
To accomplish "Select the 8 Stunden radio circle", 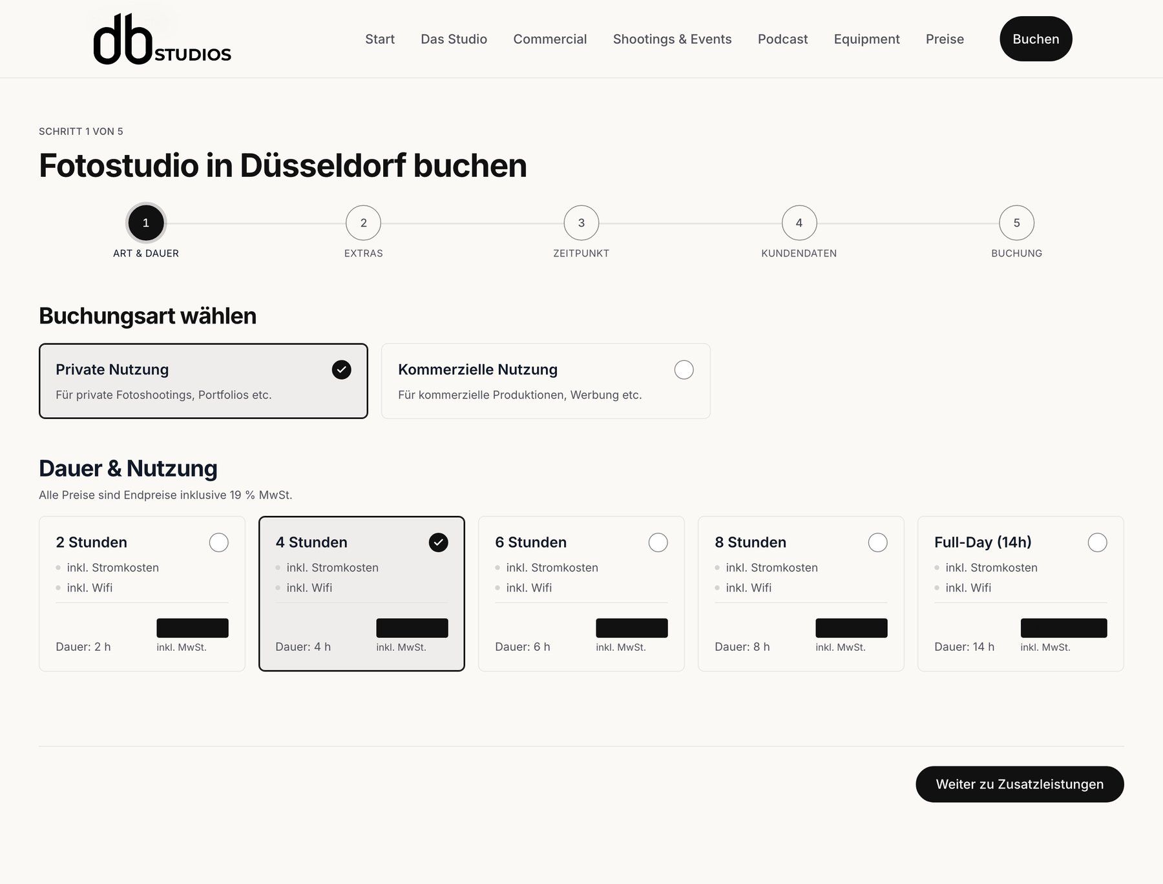I will pos(878,542).
